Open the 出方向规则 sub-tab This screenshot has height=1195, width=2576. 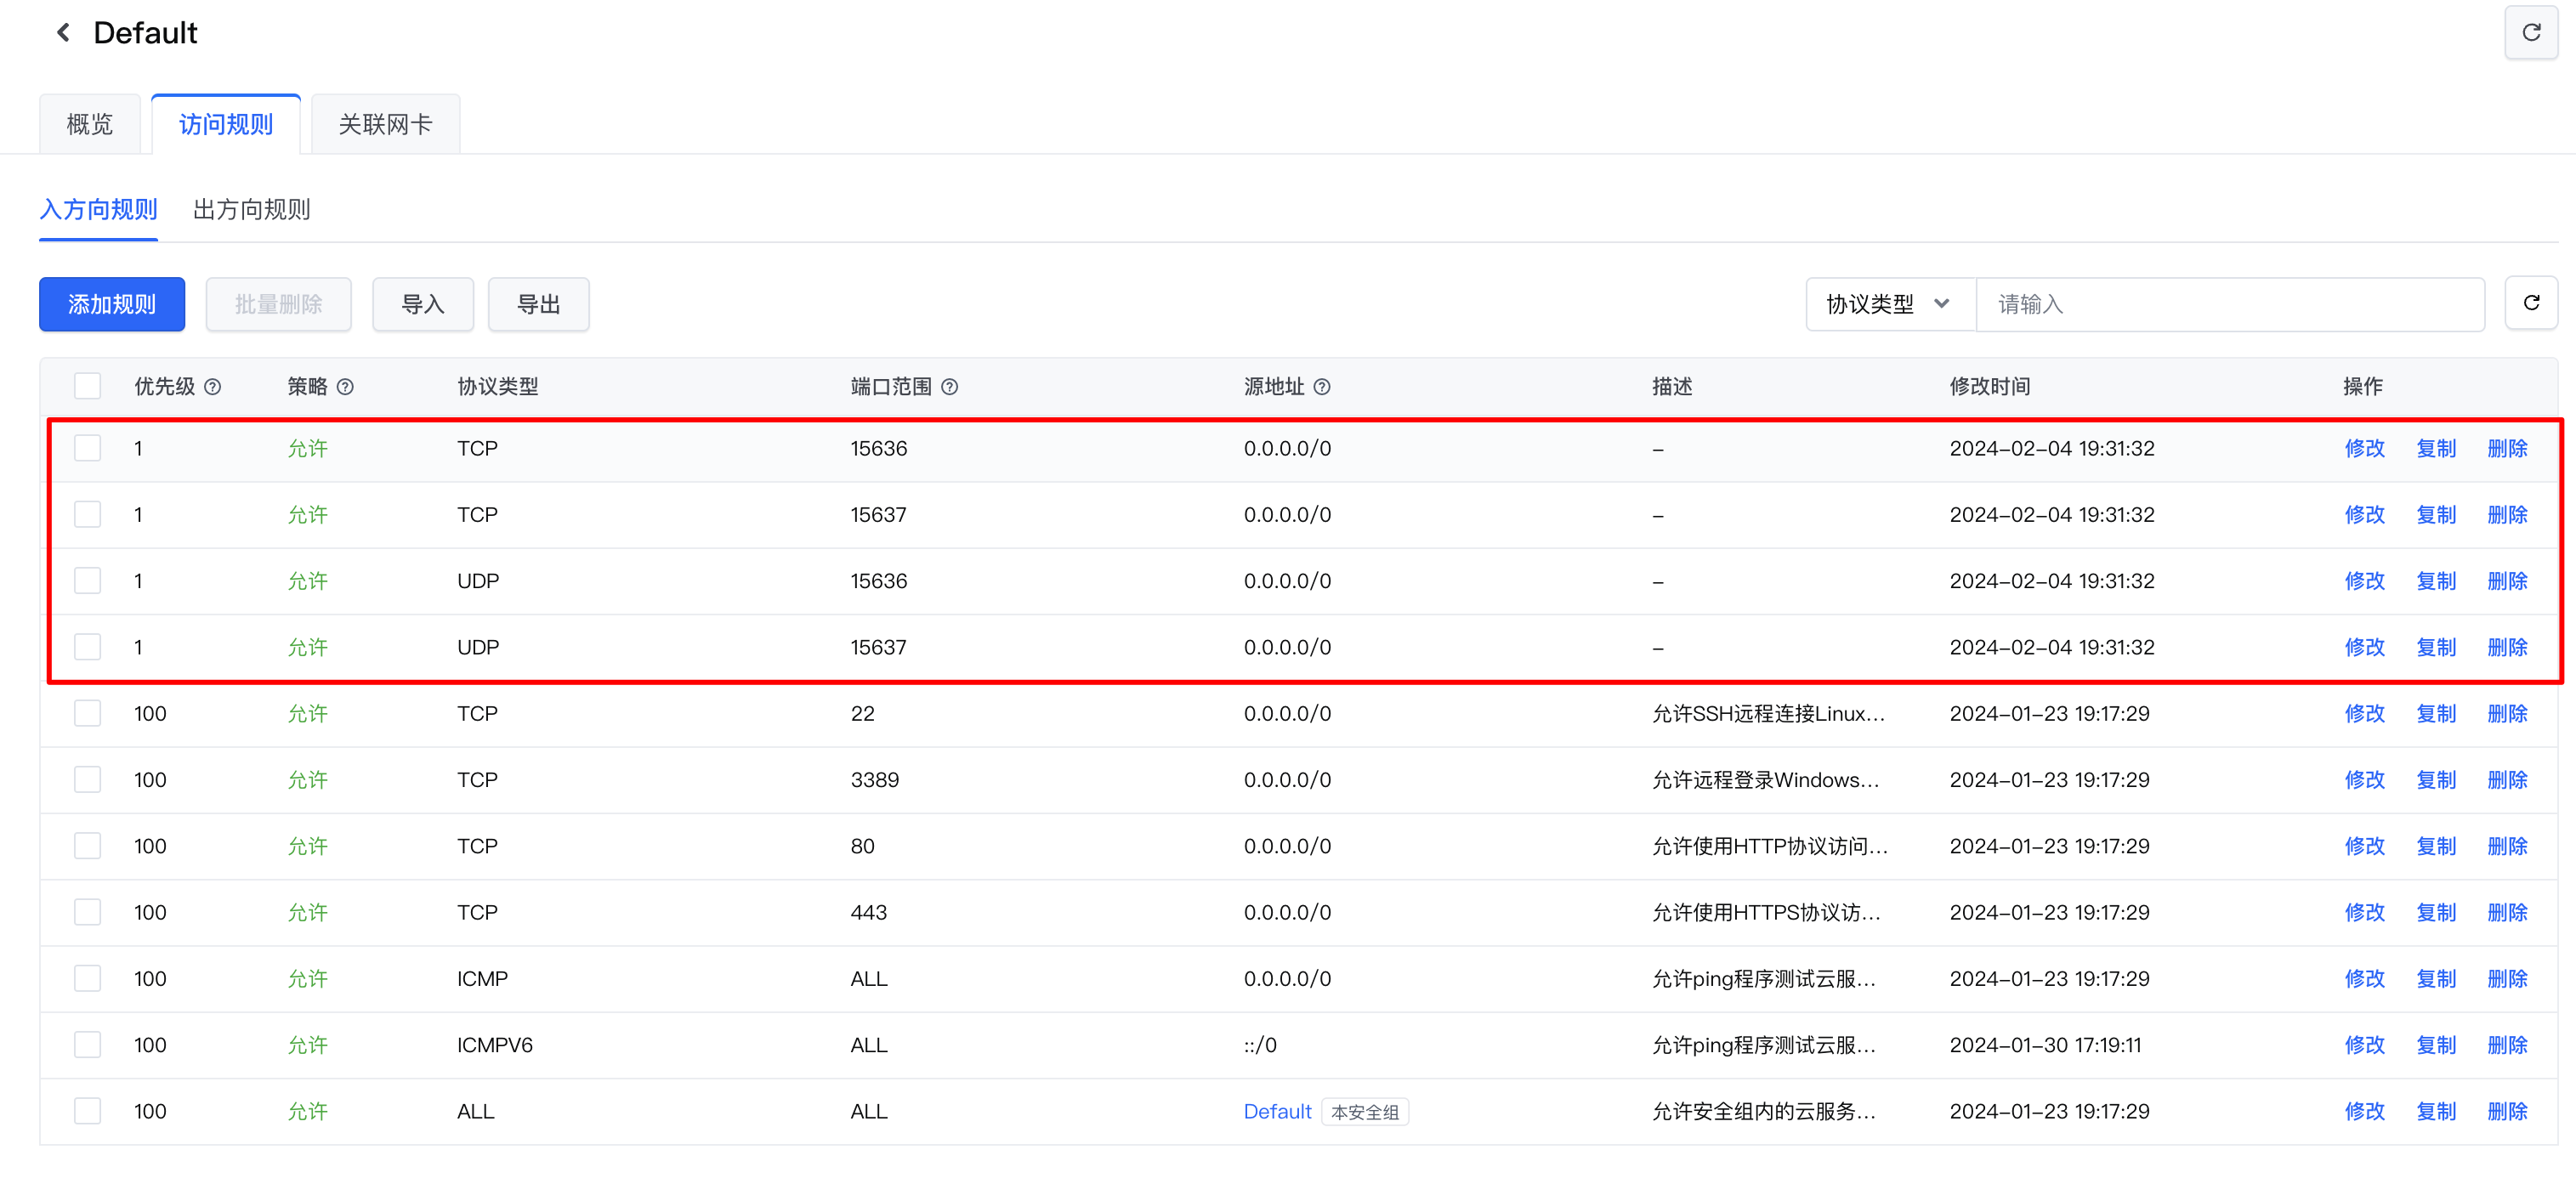251,209
